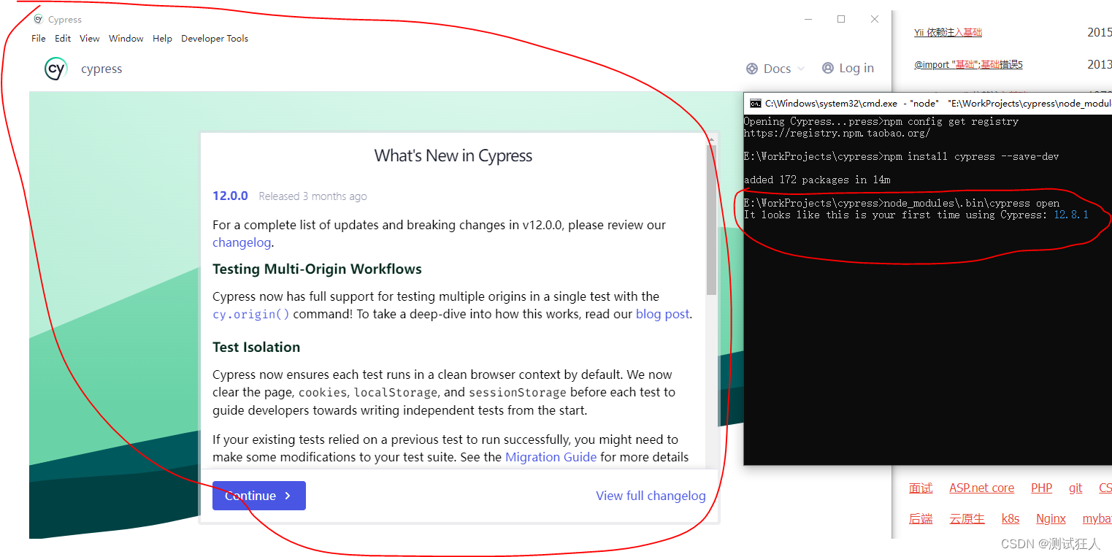The image size is (1112, 557).
Task: Click the Log in user icon
Action: pos(827,68)
